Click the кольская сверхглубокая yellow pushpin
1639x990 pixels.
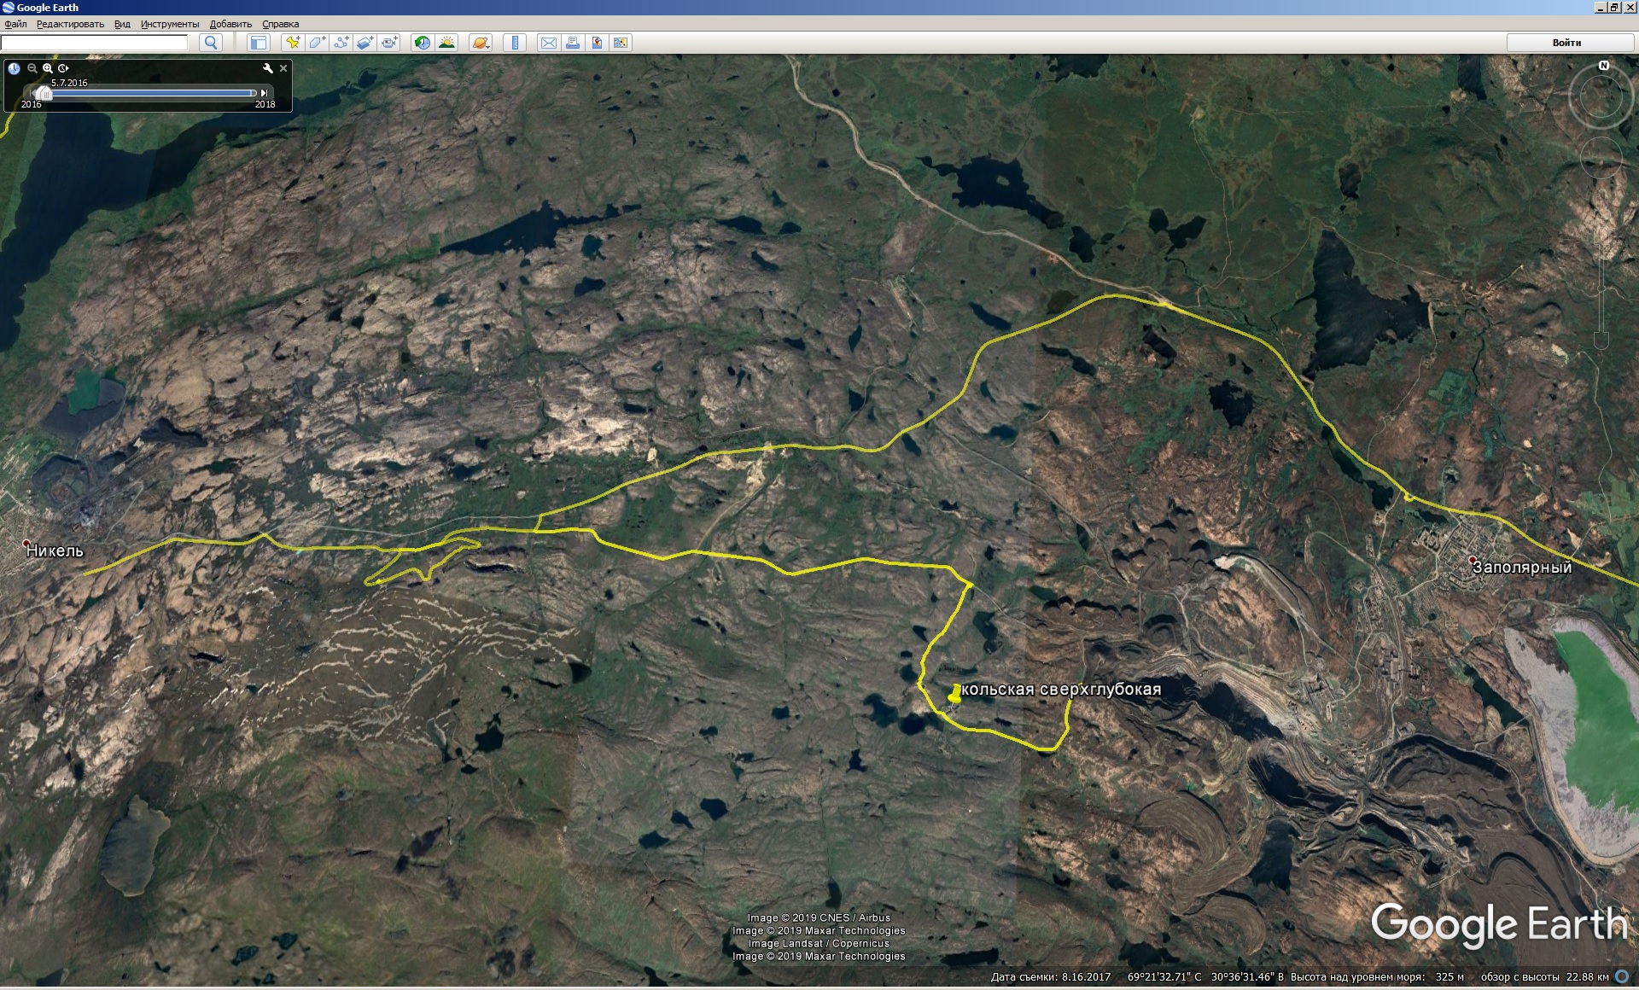pos(954,693)
